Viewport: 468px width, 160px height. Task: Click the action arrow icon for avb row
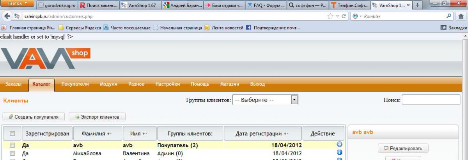click(x=339, y=145)
